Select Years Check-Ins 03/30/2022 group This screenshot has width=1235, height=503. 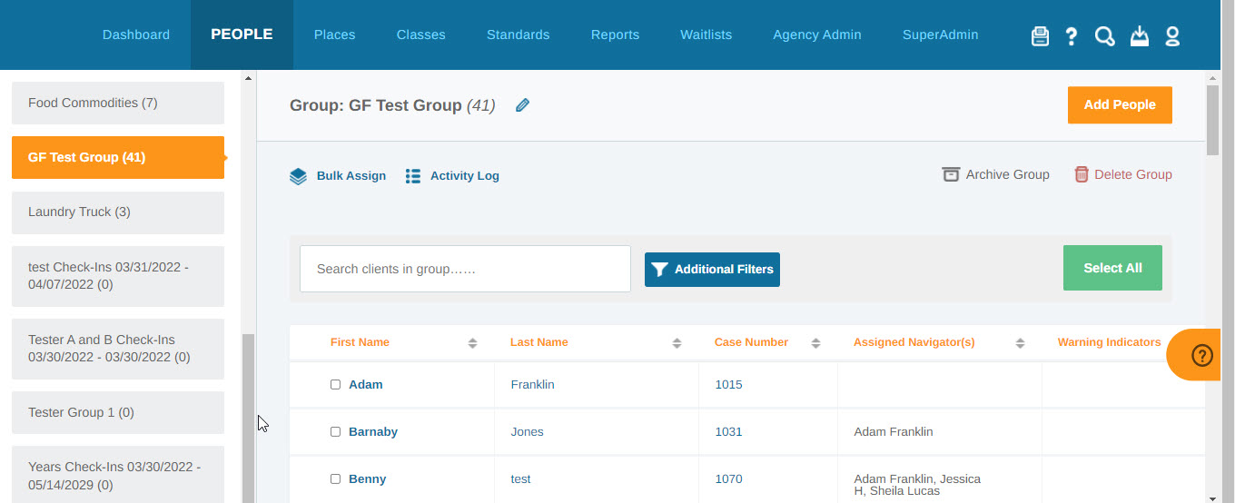click(x=118, y=474)
